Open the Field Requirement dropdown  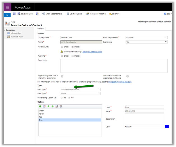coord(146,37)
